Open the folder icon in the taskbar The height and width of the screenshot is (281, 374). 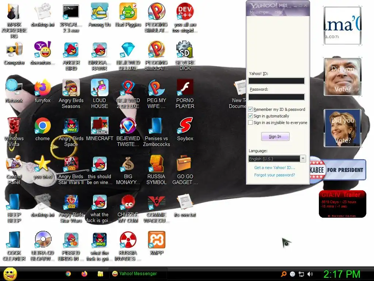tap(100, 274)
